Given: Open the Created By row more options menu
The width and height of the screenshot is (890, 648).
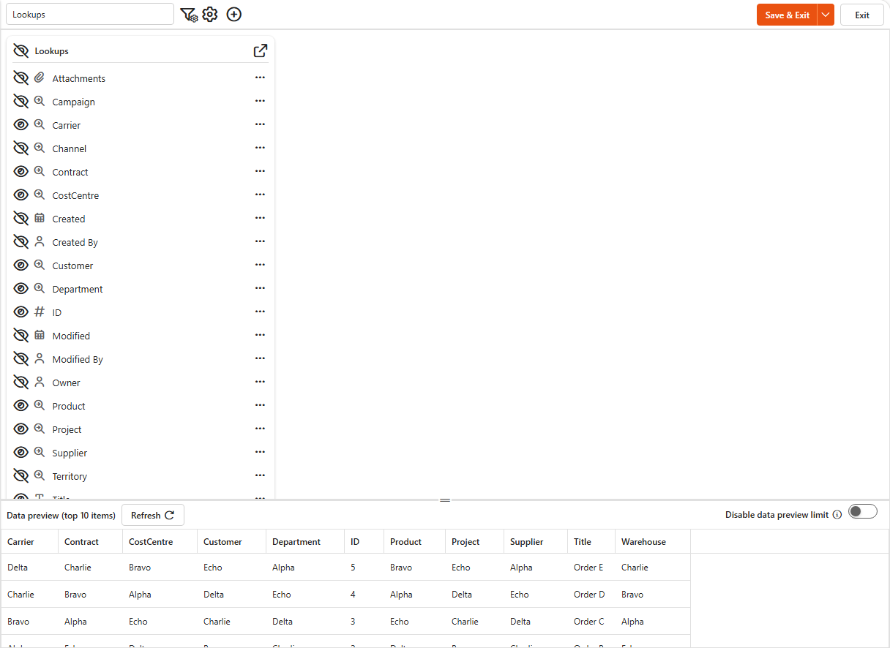Looking at the screenshot, I should [260, 241].
